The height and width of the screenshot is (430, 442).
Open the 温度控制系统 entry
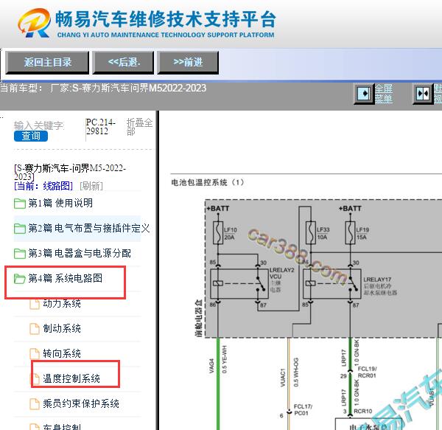(71, 378)
